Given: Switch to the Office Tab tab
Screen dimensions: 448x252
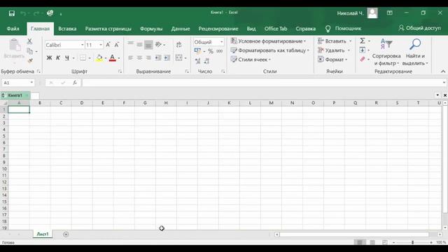Looking at the screenshot, I should click(x=276, y=29).
